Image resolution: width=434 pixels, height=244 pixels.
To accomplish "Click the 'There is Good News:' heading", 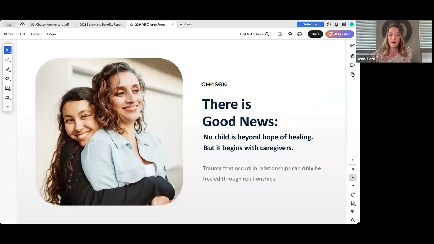I will tap(240, 113).
